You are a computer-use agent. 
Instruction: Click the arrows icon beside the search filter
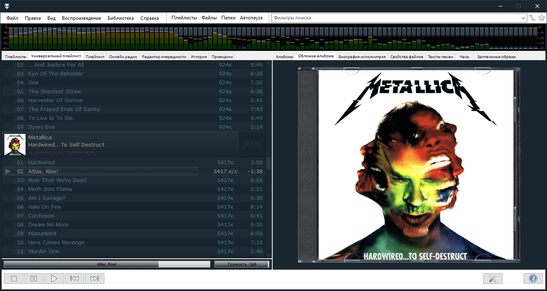532,18
